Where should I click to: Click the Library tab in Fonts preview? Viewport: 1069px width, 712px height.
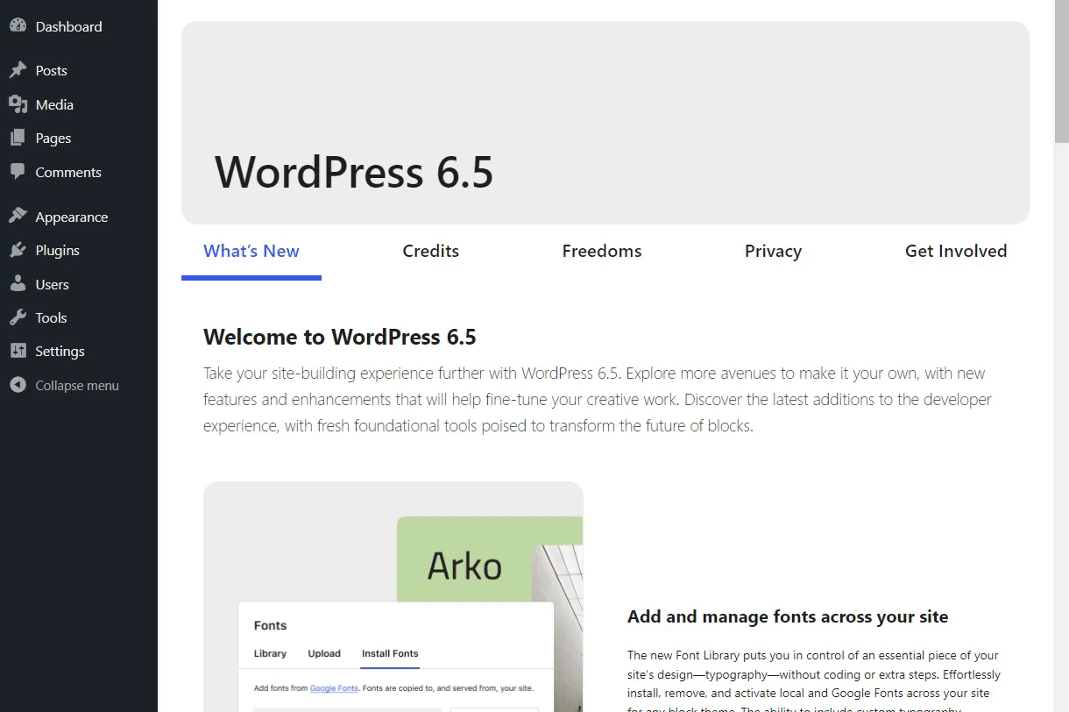click(x=270, y=653)
